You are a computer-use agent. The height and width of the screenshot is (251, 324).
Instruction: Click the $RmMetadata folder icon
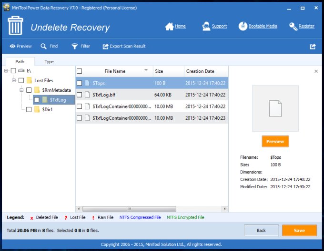[x=37, y=90]
